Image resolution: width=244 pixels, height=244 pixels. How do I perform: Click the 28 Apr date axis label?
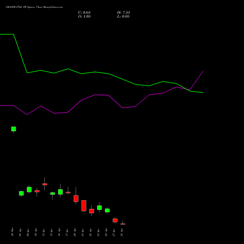(x=122, y=232)
